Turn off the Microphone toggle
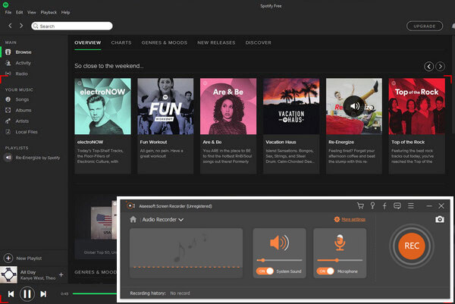Screen dimensions: 455x304 coord(325,271)
